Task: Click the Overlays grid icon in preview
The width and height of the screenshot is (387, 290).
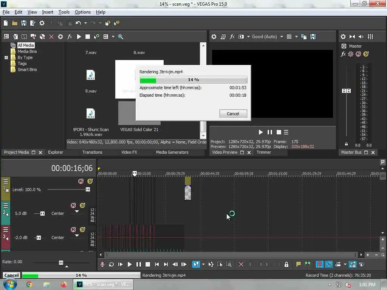Action: point(289,37)
